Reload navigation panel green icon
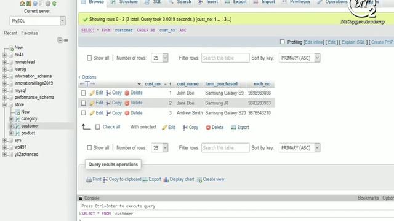Screen dimensions: 394x221 [54, 3]
